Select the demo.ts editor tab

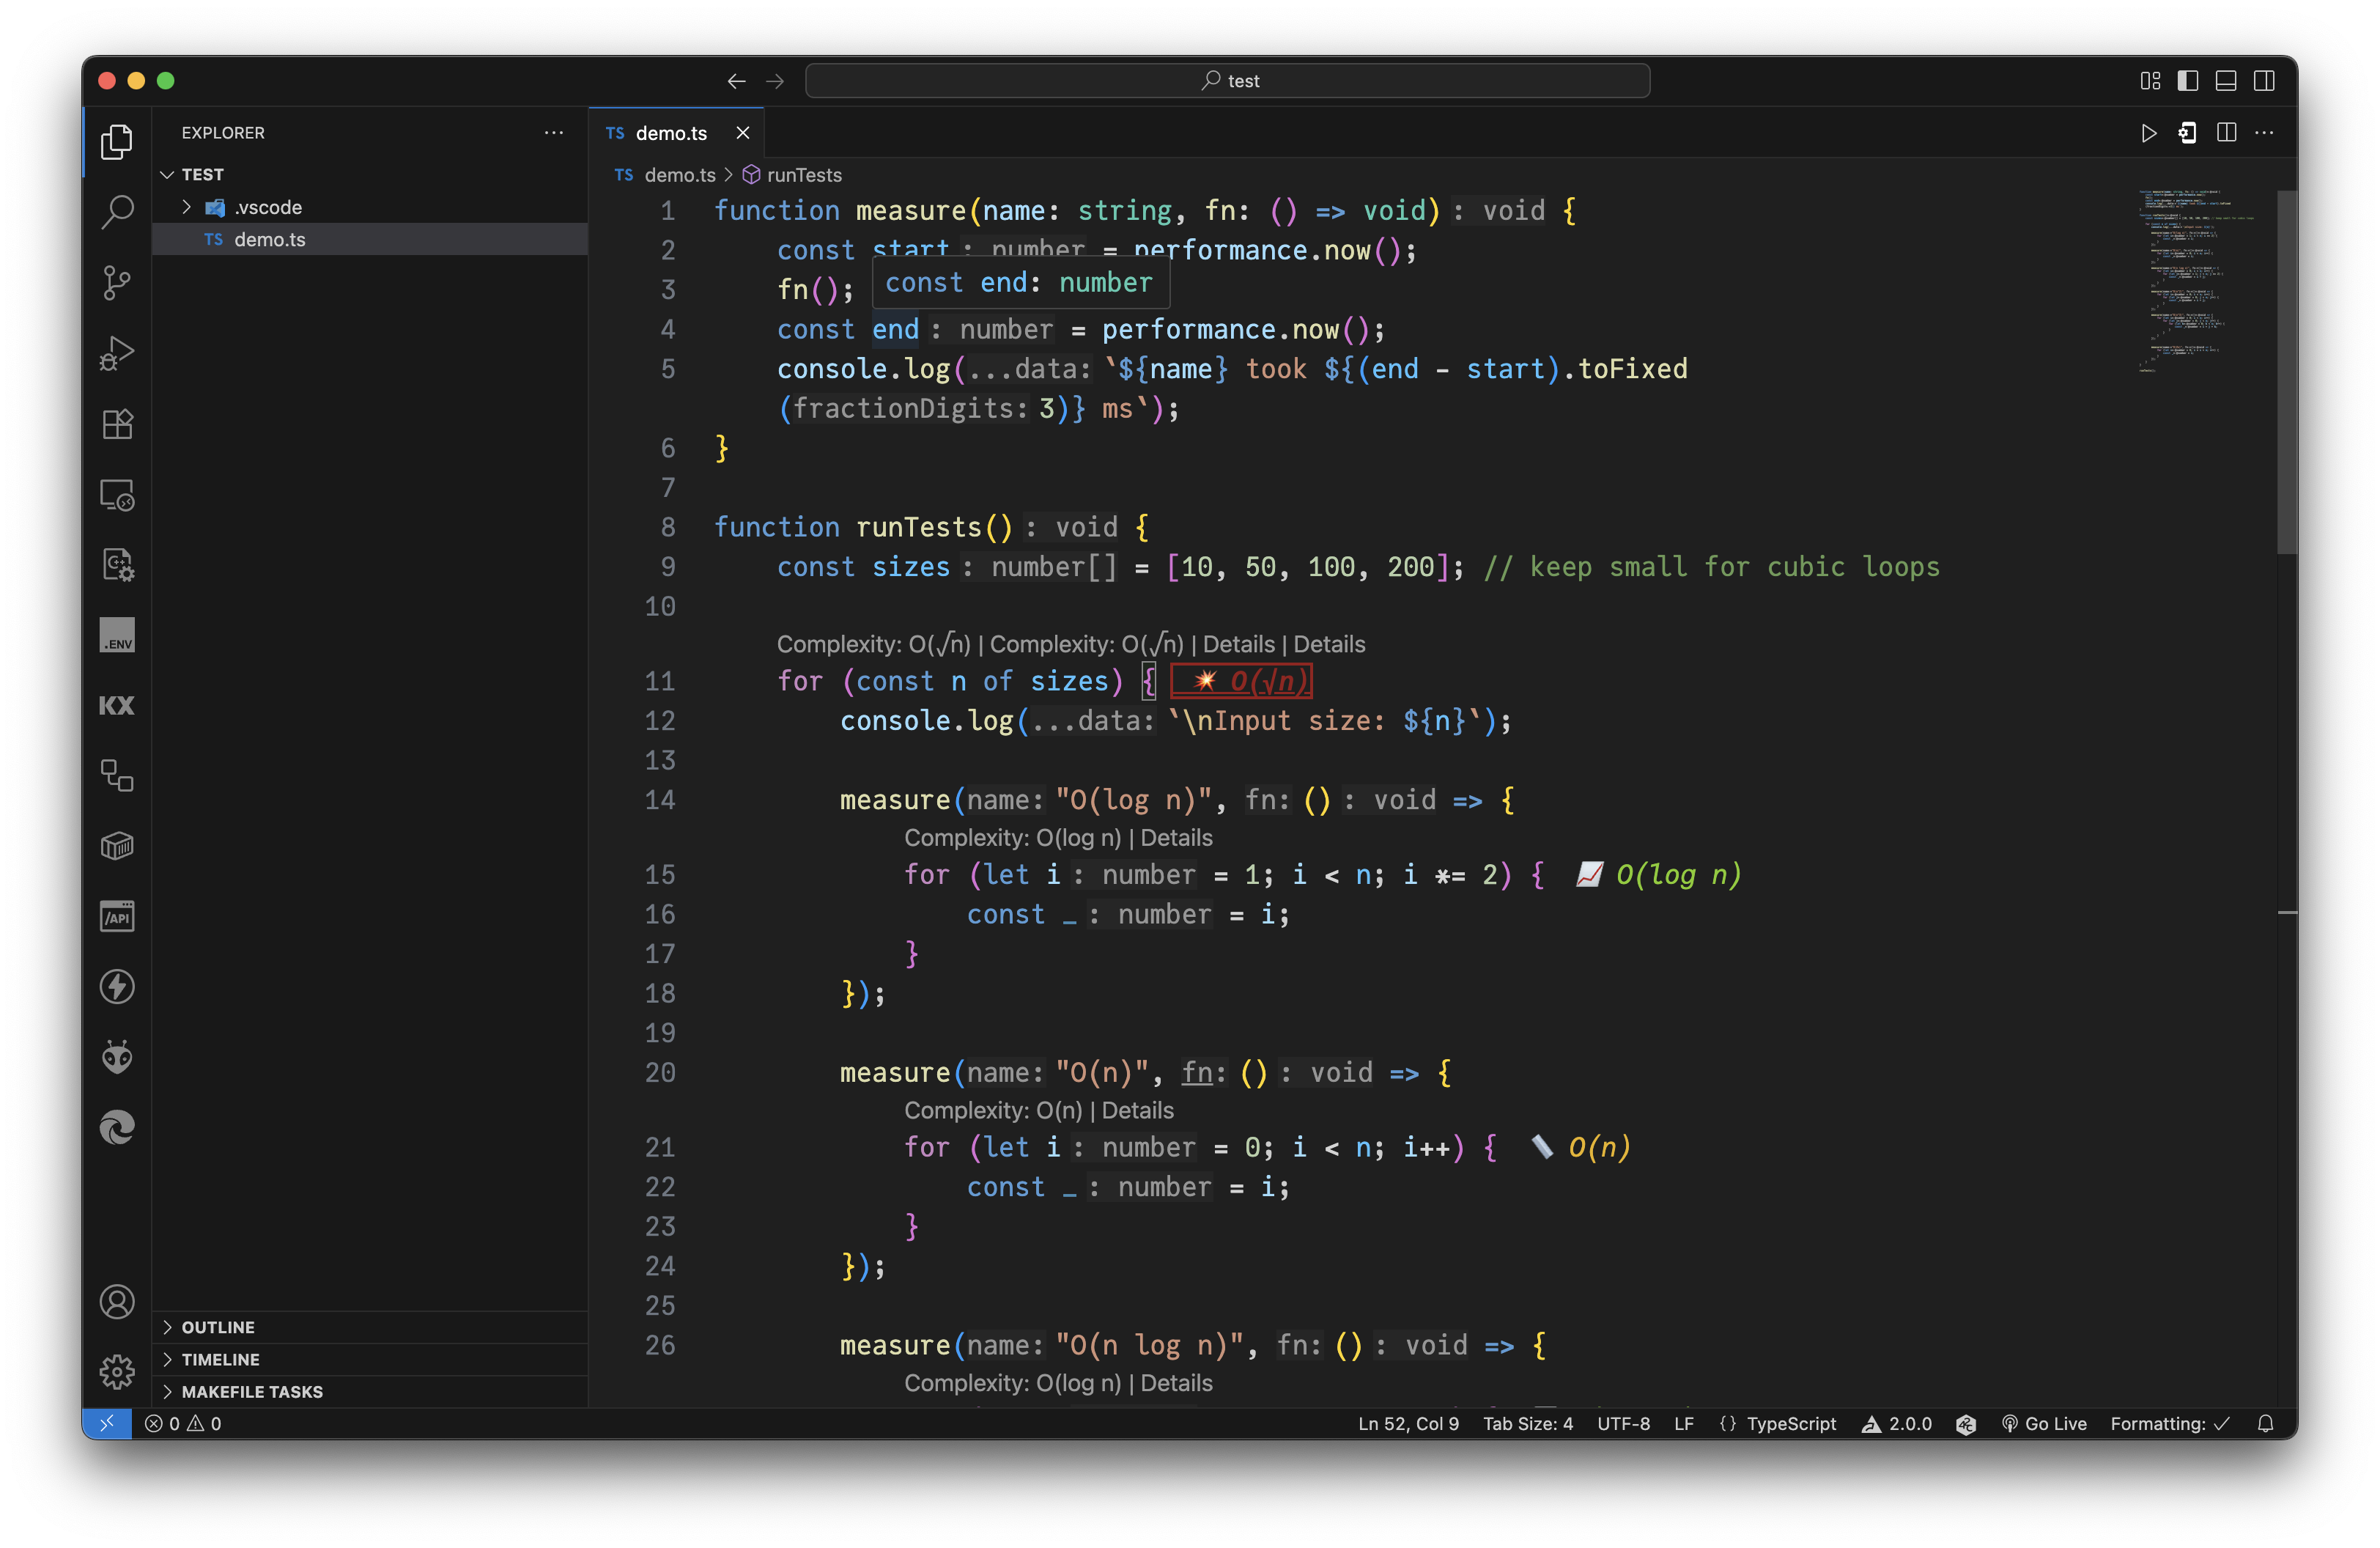tap(670, 133)
